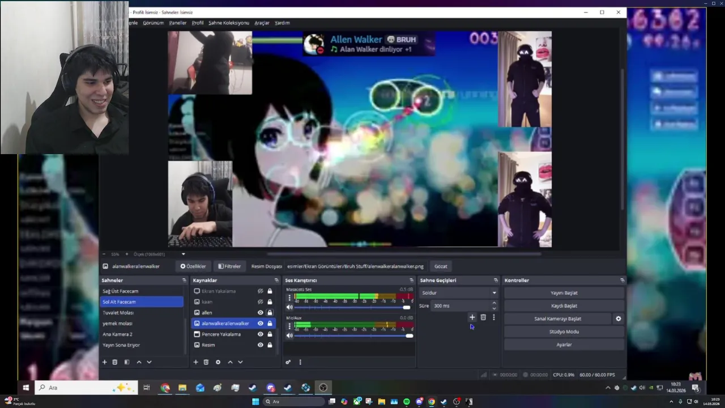Zoom out preview with minus icon
This screenshot has height=408, width=725.
point(105,254)
